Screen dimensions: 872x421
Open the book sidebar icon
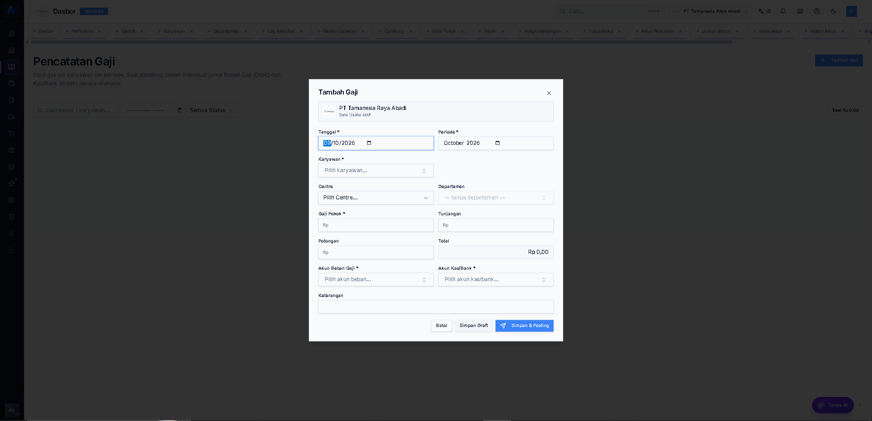coord(12,67)
